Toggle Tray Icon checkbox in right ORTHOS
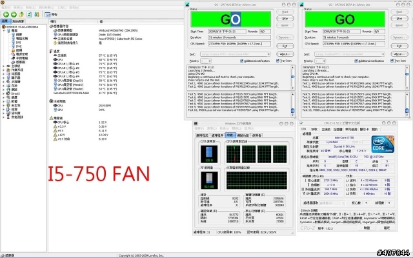 392,61
